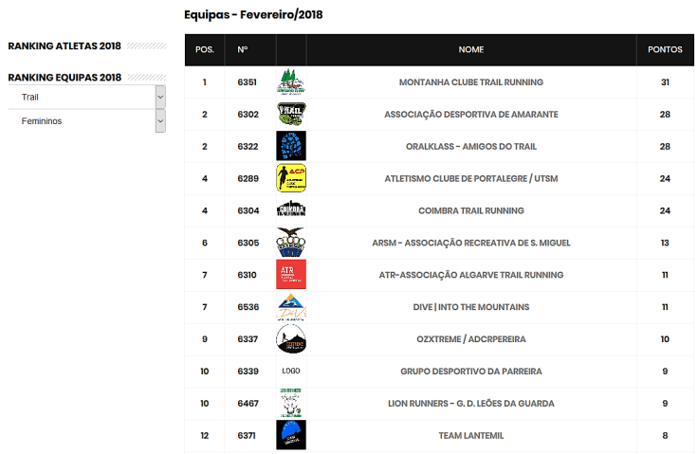Click the Lion Runners team logo
Screen dimensions: 698x454
pyautogui.click(x=291, y=403)
